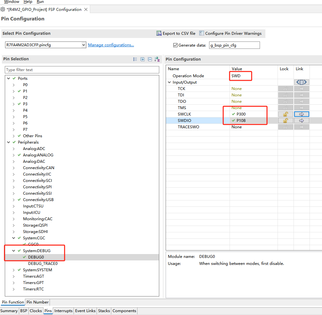Switch to the BSP tab

24,311
